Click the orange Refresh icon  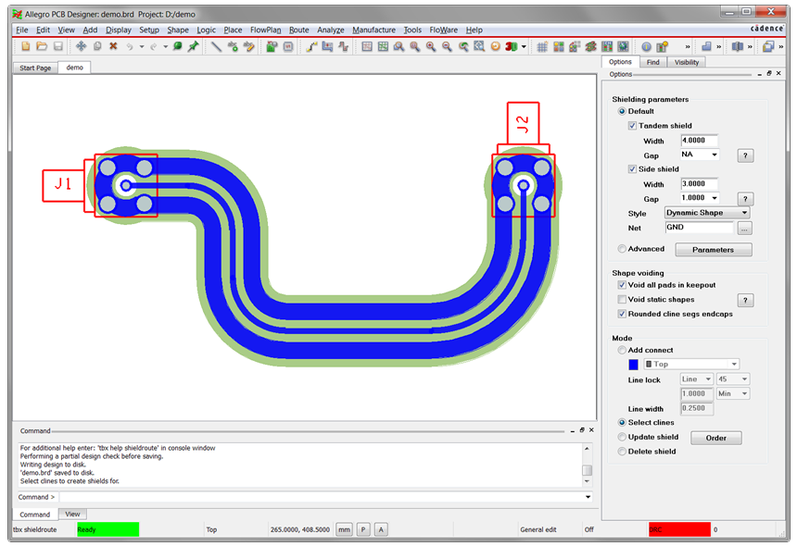click(495, 46)
